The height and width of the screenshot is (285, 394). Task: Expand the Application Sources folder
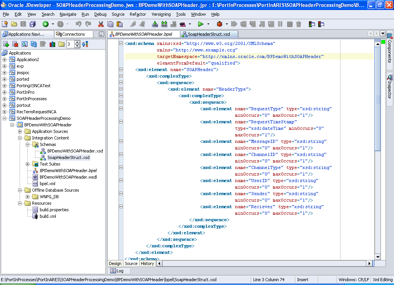pos(20,131)
